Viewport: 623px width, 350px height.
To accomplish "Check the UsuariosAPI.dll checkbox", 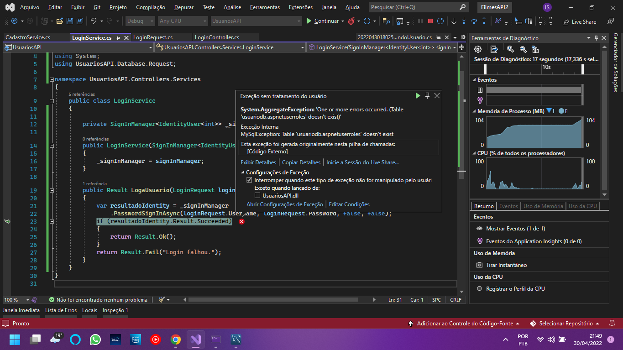I will click(257, 196).
